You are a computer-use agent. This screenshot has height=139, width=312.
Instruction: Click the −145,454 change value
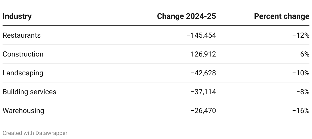point(201,35)
